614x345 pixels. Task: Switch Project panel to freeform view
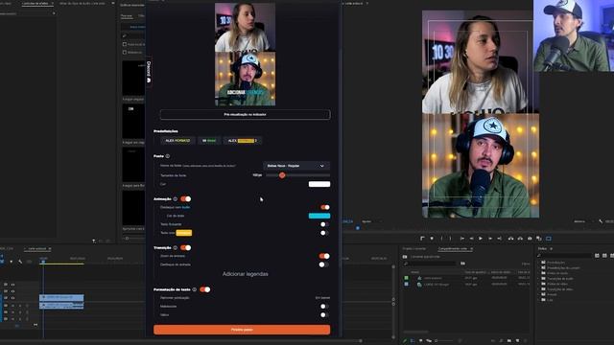coord(429,341)
